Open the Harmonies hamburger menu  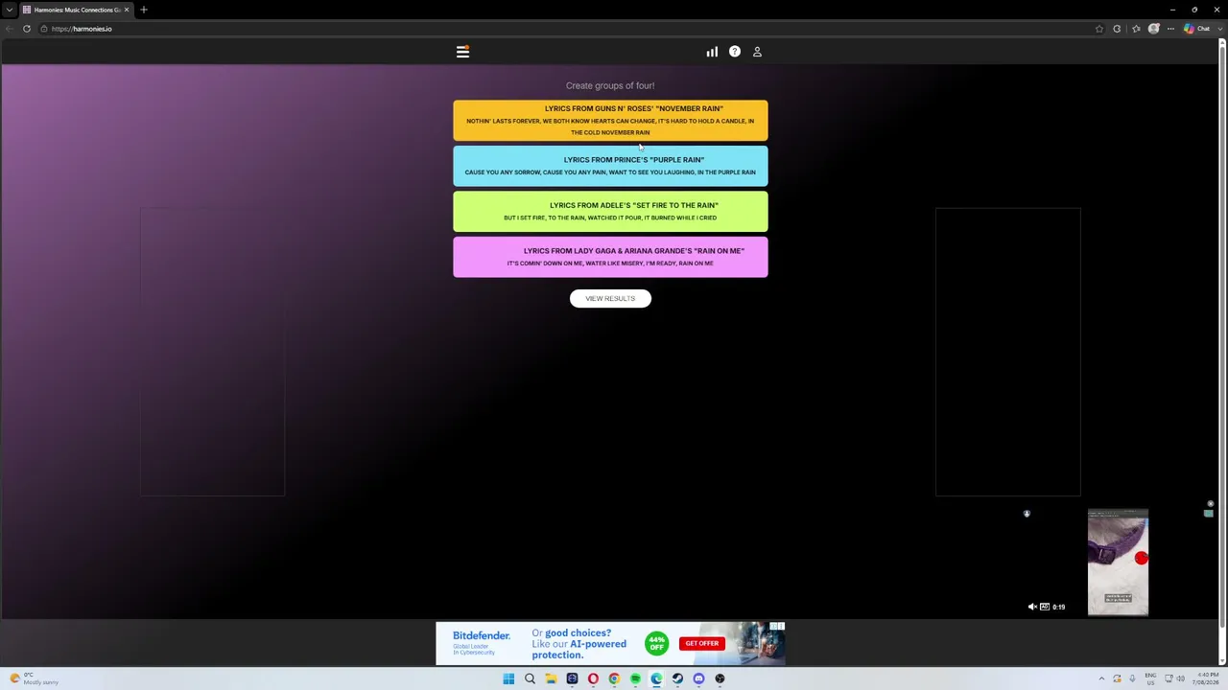(462, 52)
